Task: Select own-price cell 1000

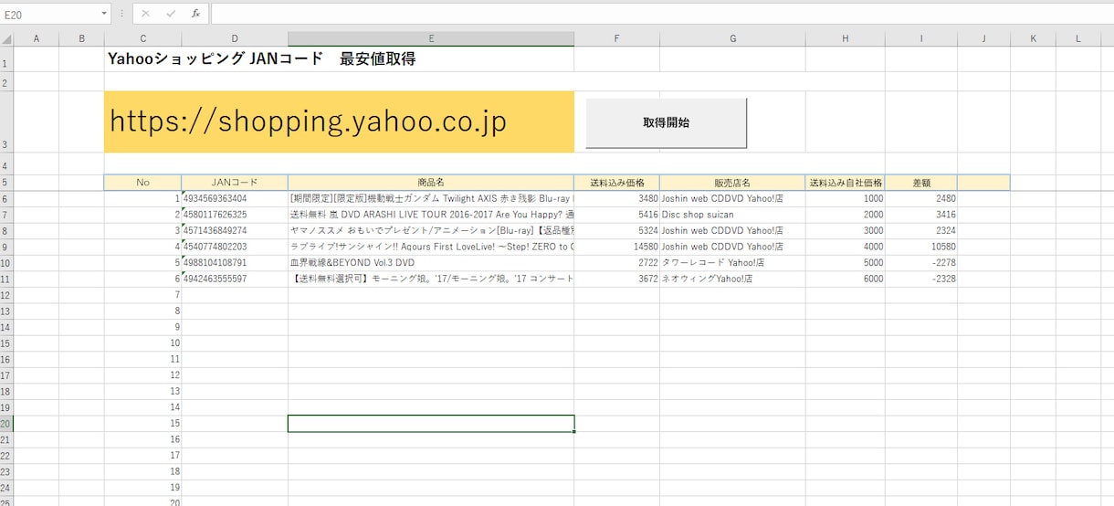Action: coord(845,198)
